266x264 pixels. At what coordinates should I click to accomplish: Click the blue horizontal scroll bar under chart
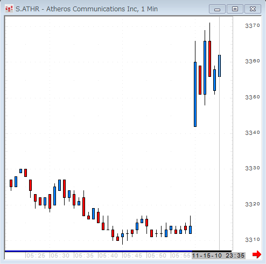click(99, 251)
